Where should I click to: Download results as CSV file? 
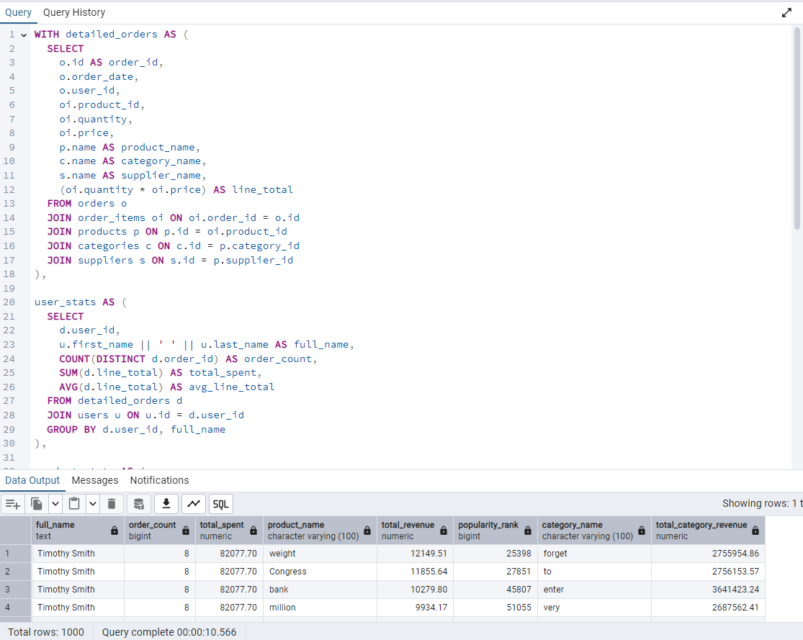click(166, 504)
